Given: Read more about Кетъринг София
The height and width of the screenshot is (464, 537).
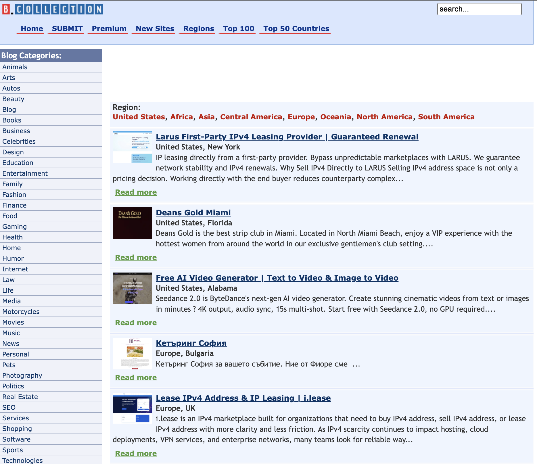Looking at the screenshot, I should click(x=136, y=378).
